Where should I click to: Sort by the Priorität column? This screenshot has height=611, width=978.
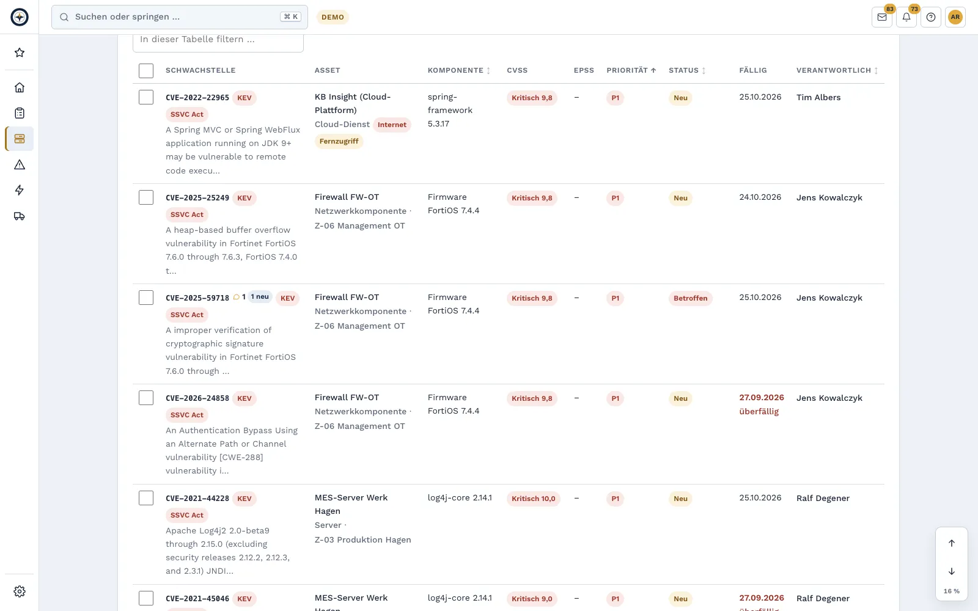(631, 70)
